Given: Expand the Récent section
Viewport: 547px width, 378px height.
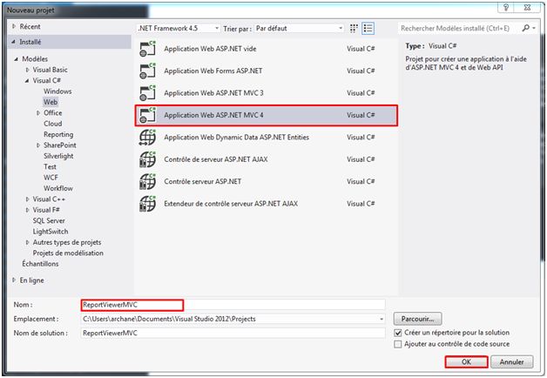Looking at the screenshot, I should click(14, 26).
